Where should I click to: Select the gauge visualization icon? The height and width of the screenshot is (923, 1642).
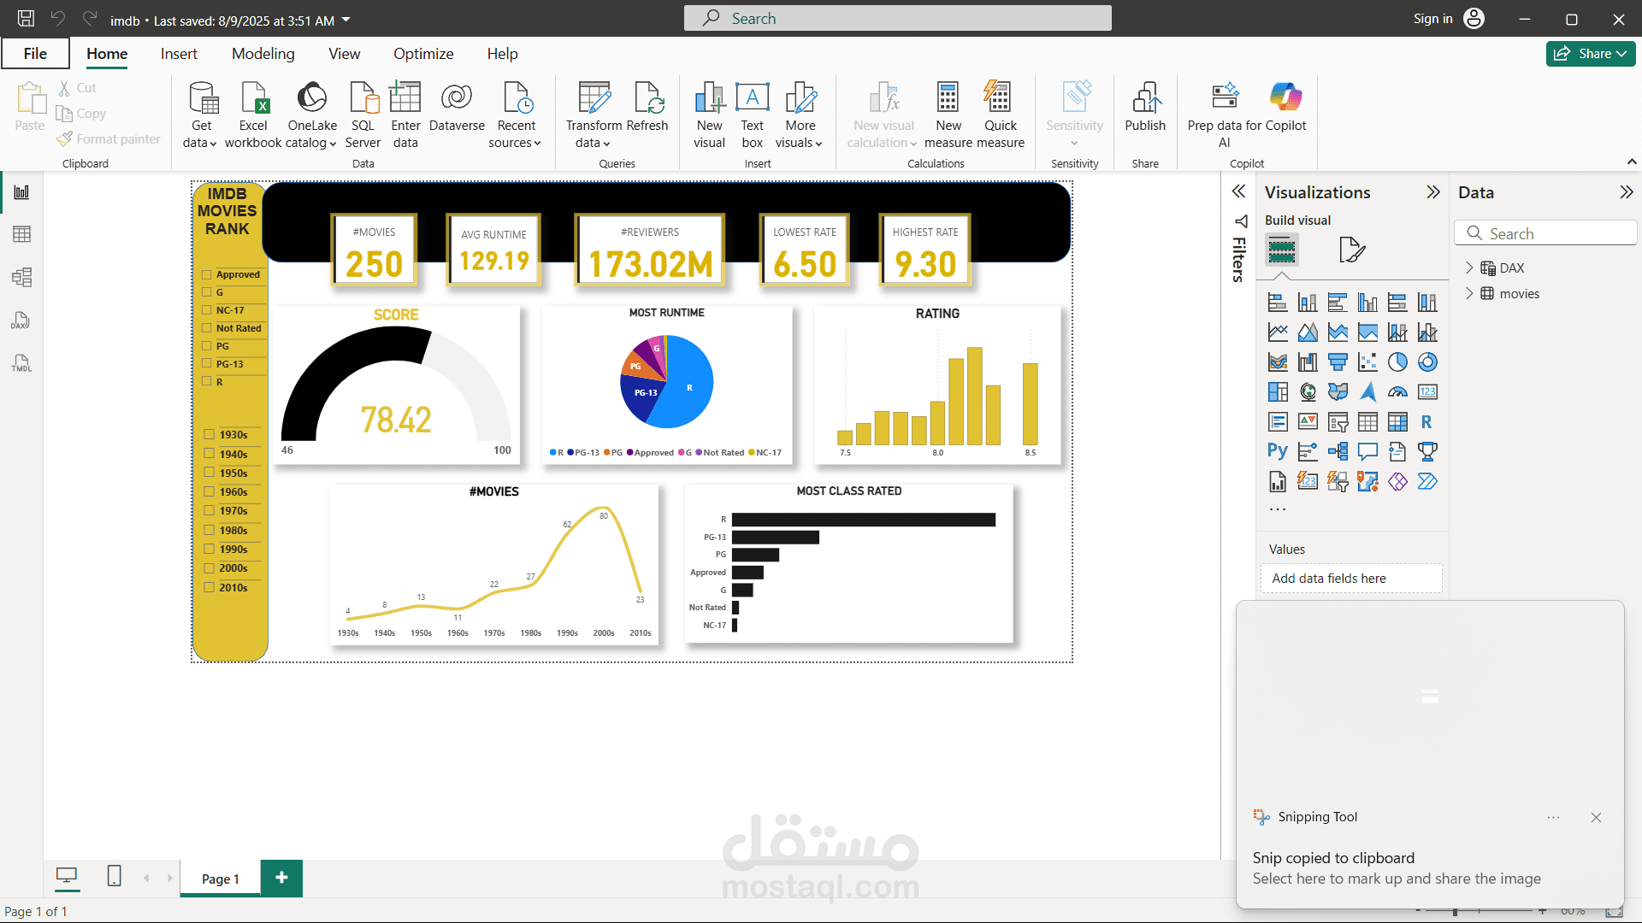(x=1397, y=392)
